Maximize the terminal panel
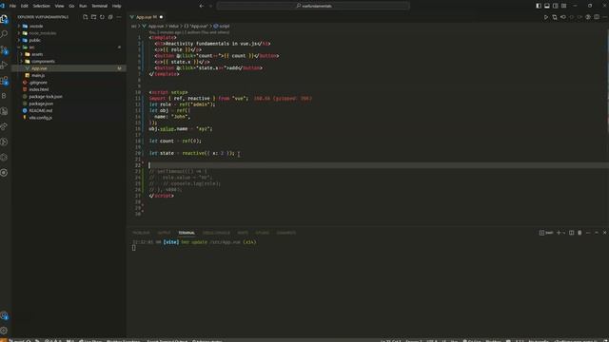This screenshot has width=609, height=342. point(597,233)
